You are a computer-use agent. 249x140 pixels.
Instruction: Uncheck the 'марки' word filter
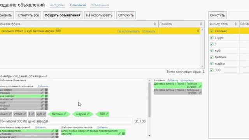tap(212, 64)
